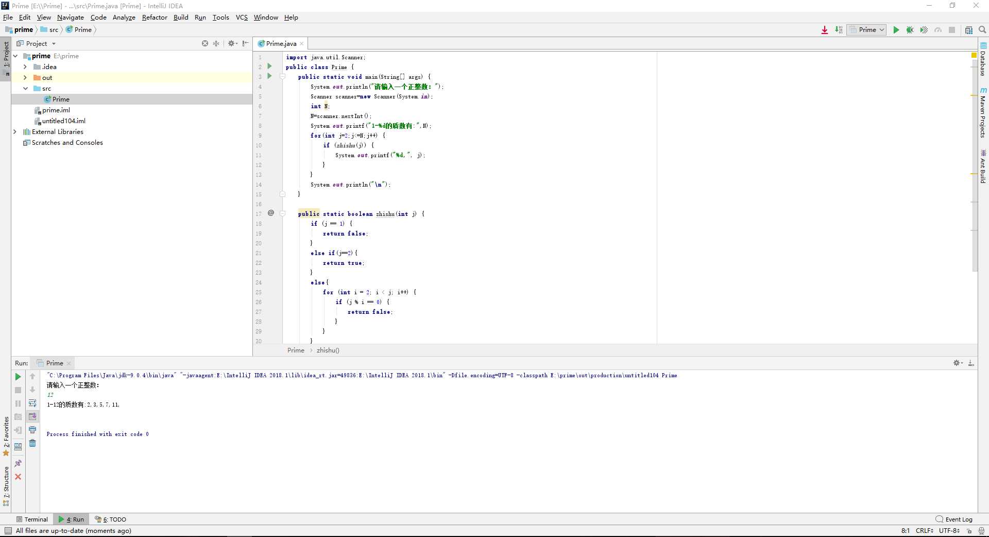Click the Build Project binary-arrow icon
Screen dimensions: 989x537
pos(839,30)
